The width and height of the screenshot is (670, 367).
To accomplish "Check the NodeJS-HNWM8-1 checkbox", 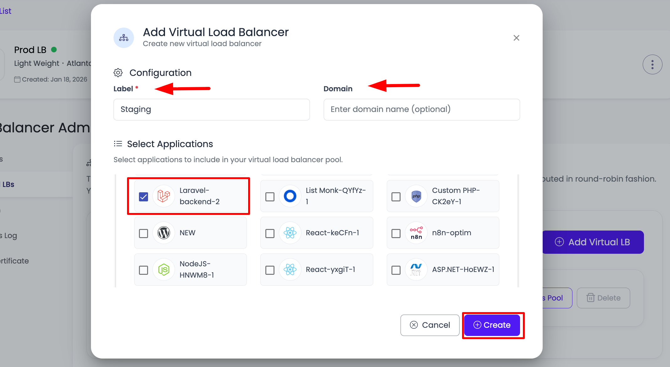I will tap(143, 270).
